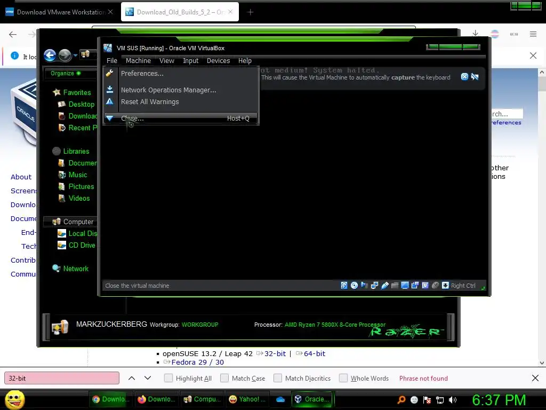Click the hard disk activity status icon
Image resolution: width=546 pixels, height=410 pixels.
click(344, 286)
